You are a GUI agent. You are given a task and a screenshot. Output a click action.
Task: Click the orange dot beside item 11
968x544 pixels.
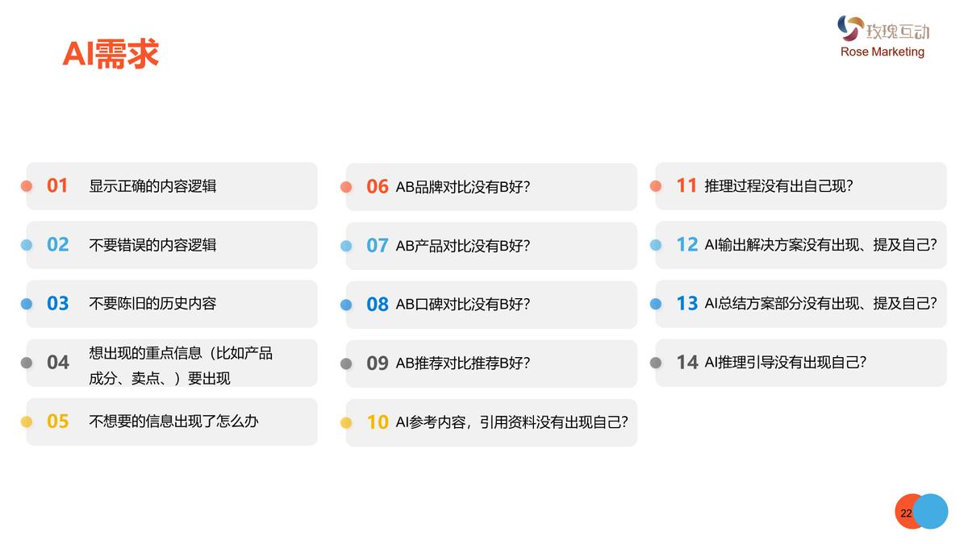pos(656,186)
